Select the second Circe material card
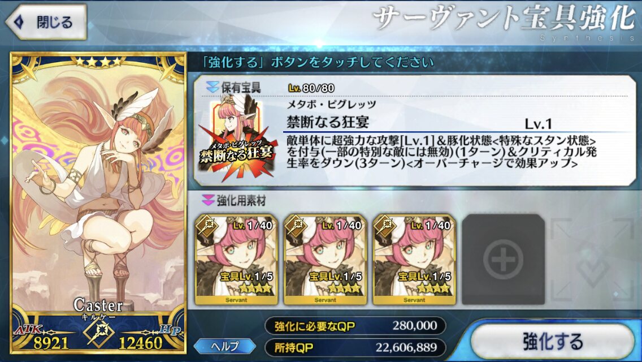Viewport: 642px width, 362px height. click(x=326, y=259)
